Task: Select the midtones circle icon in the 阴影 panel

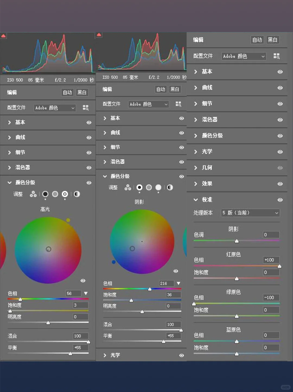Action: (149, 187)
